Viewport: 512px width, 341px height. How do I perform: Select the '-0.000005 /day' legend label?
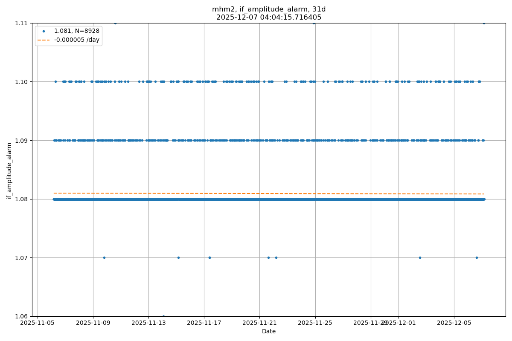coord(76,40)
